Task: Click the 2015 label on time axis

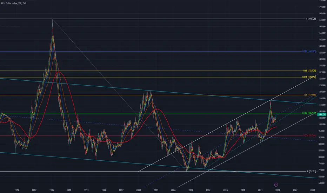Action: click(x=226, y=190)
